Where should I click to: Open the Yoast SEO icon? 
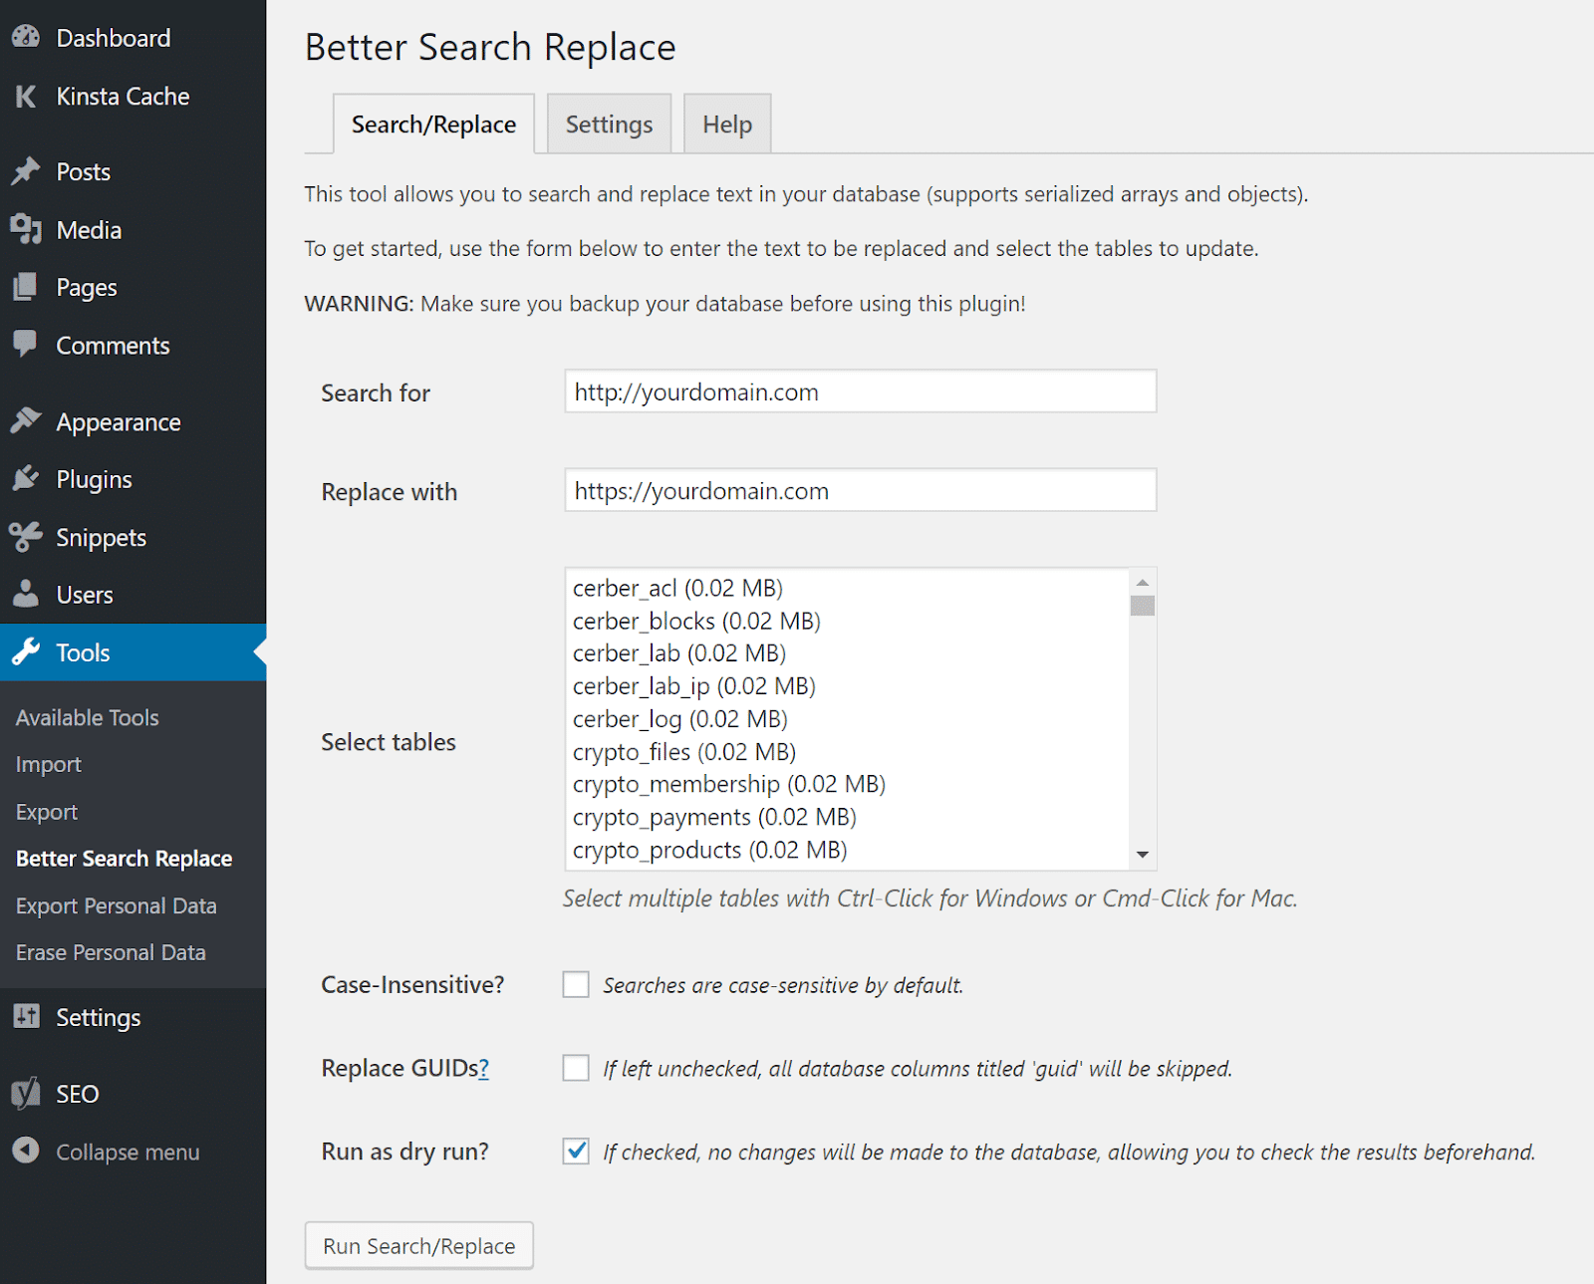pyautogui.click(x=27, y=1093)
